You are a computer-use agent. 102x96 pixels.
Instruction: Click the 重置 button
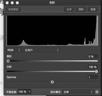coord(93,9)
